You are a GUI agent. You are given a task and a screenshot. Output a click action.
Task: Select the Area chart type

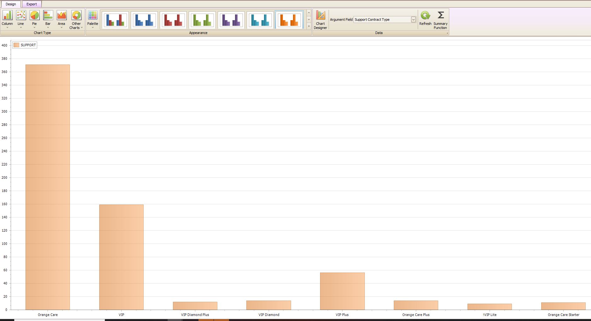coord(61,20)
